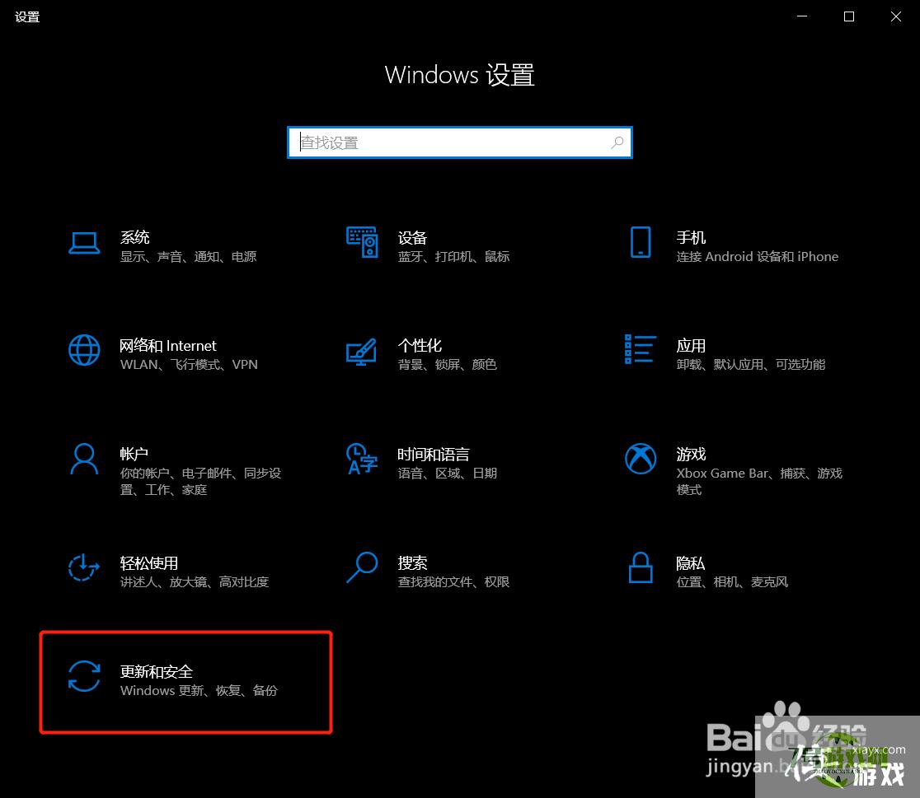Maximize the 设置 window
Screen dimensions: 920x798
(849, 16)
